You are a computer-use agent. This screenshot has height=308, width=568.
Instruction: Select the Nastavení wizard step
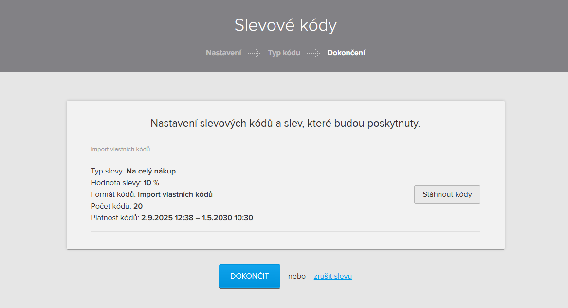tap(223, 53)
